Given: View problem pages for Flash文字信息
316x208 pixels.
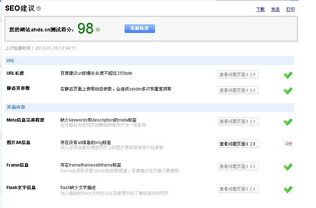Looking at the screenshot, I should click(238, 189).
